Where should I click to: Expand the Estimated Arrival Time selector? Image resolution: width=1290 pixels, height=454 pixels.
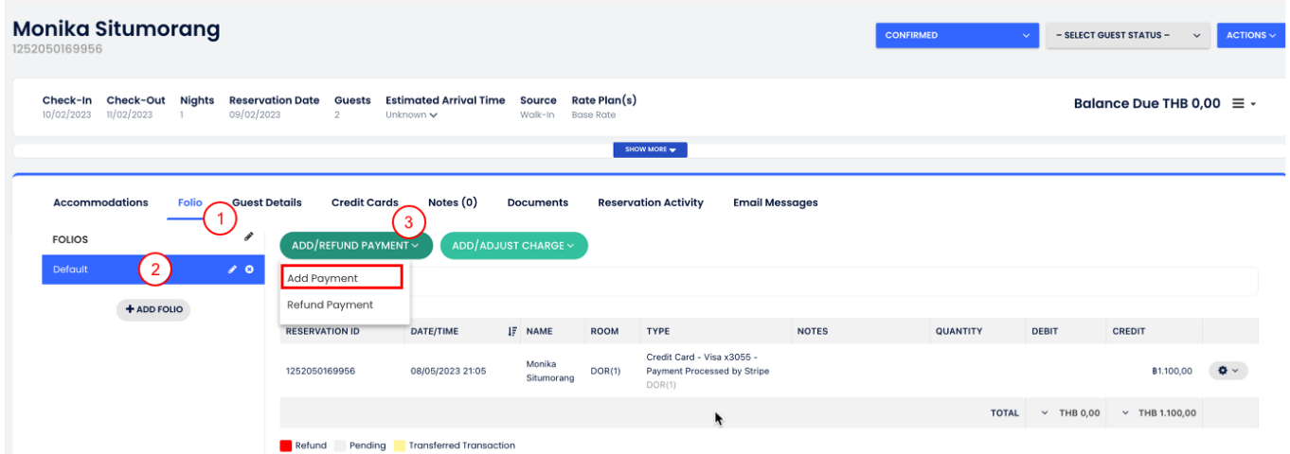[412, 115]
